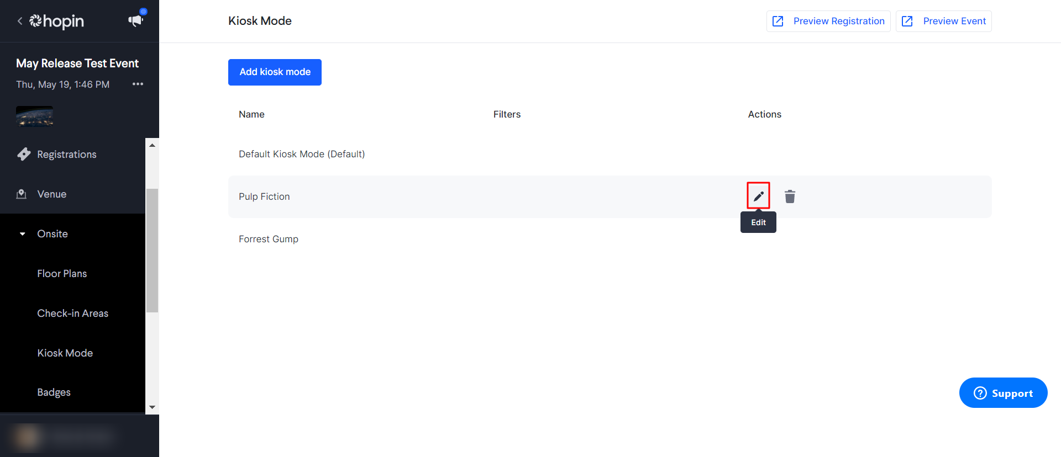
Task: Open Preview Registration link
Action: click(x=828, y=21)
